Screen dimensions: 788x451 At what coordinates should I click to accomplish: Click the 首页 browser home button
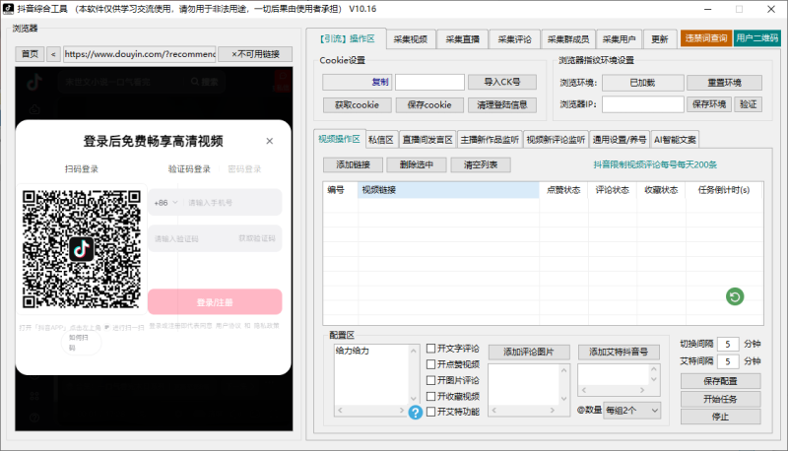[30, 54]
